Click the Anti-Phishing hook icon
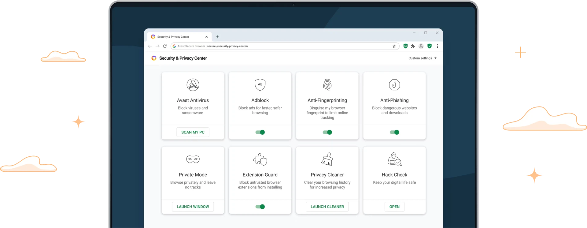 pos(394,85)
